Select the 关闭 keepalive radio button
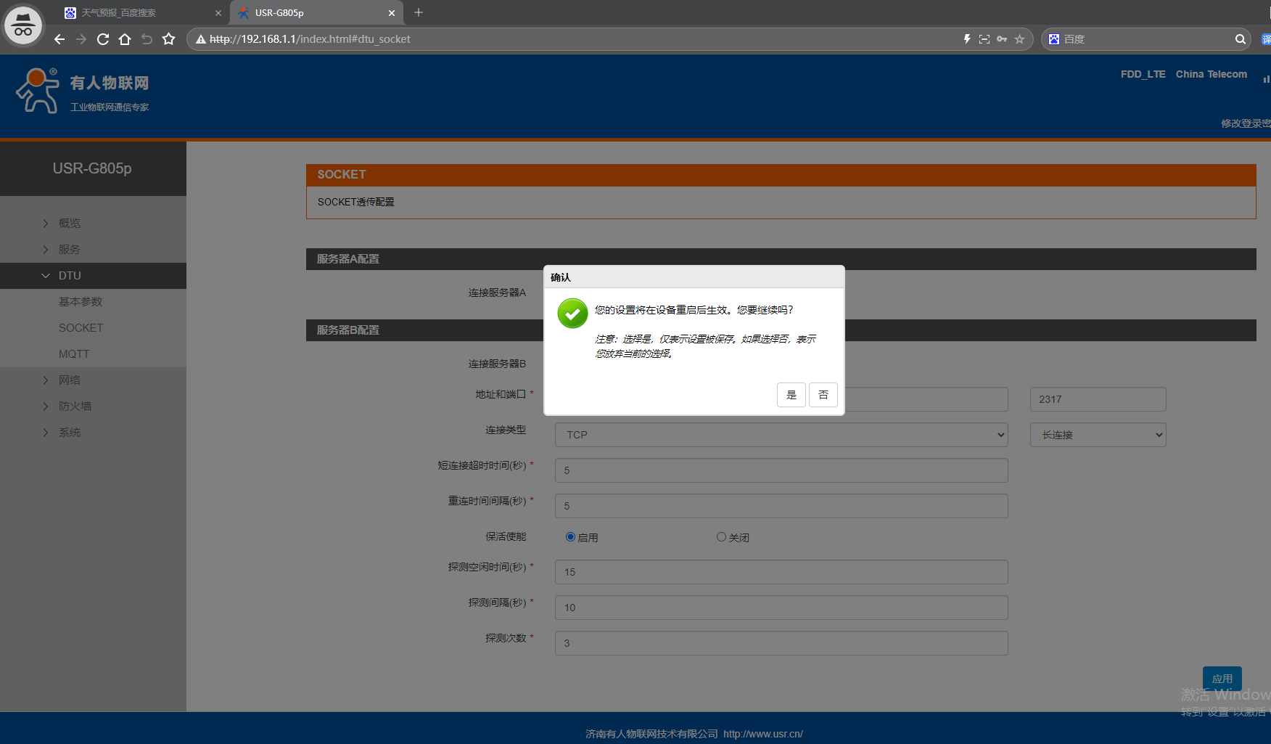The image size is (1271, 744). point(721,537)
